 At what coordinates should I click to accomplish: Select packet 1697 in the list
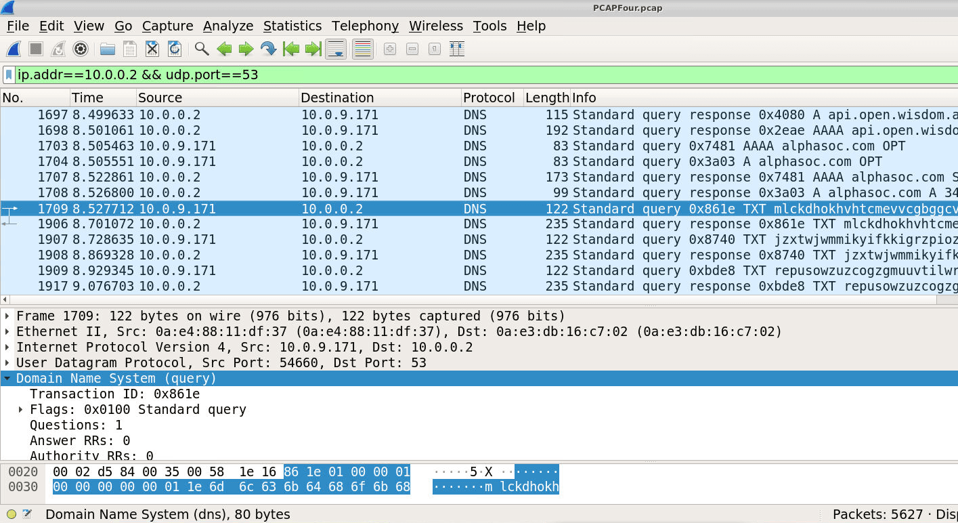pyautogui.click(x=479, y=114)
